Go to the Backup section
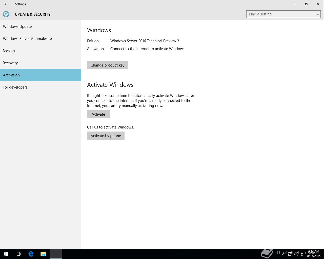Image resolution: width=324 pixels, height=259 pixels. pyautogui.click(x=40, y=51)
